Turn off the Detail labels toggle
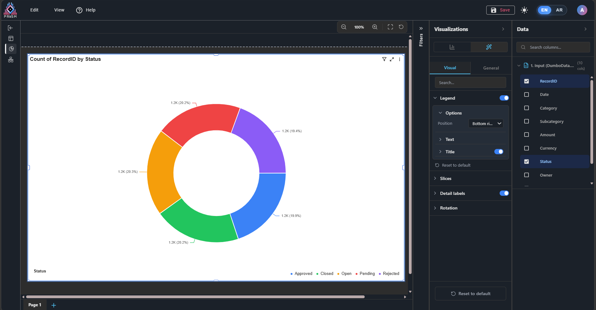 (x=504, y=193)
